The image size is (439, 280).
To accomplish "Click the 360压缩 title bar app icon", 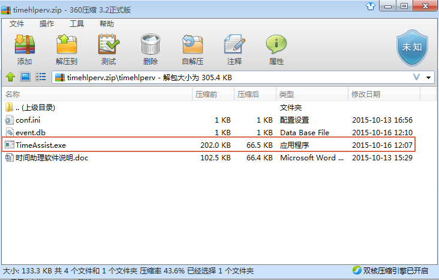I will [6, 10].
